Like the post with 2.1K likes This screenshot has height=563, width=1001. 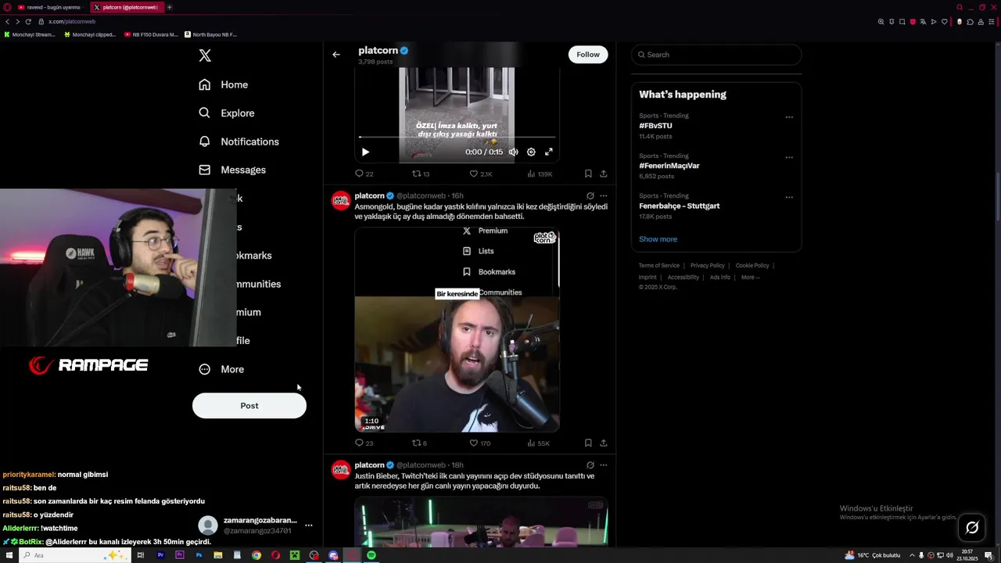[x=480, y=174]
